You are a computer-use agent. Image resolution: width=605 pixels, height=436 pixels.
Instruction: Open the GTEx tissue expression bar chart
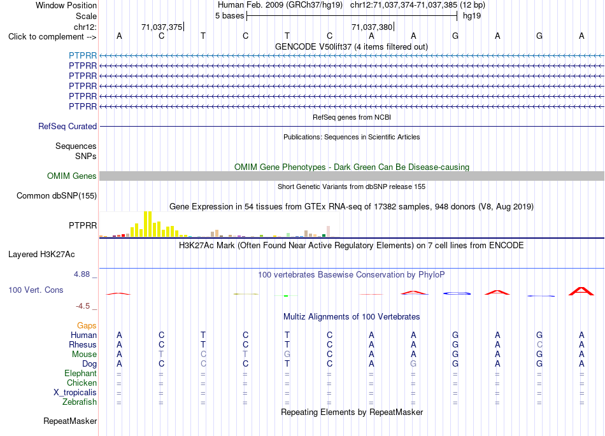(220, 224)
